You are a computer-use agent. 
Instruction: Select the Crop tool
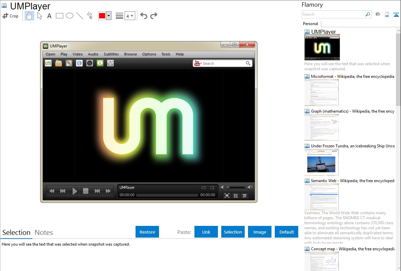tap(10, 16)
